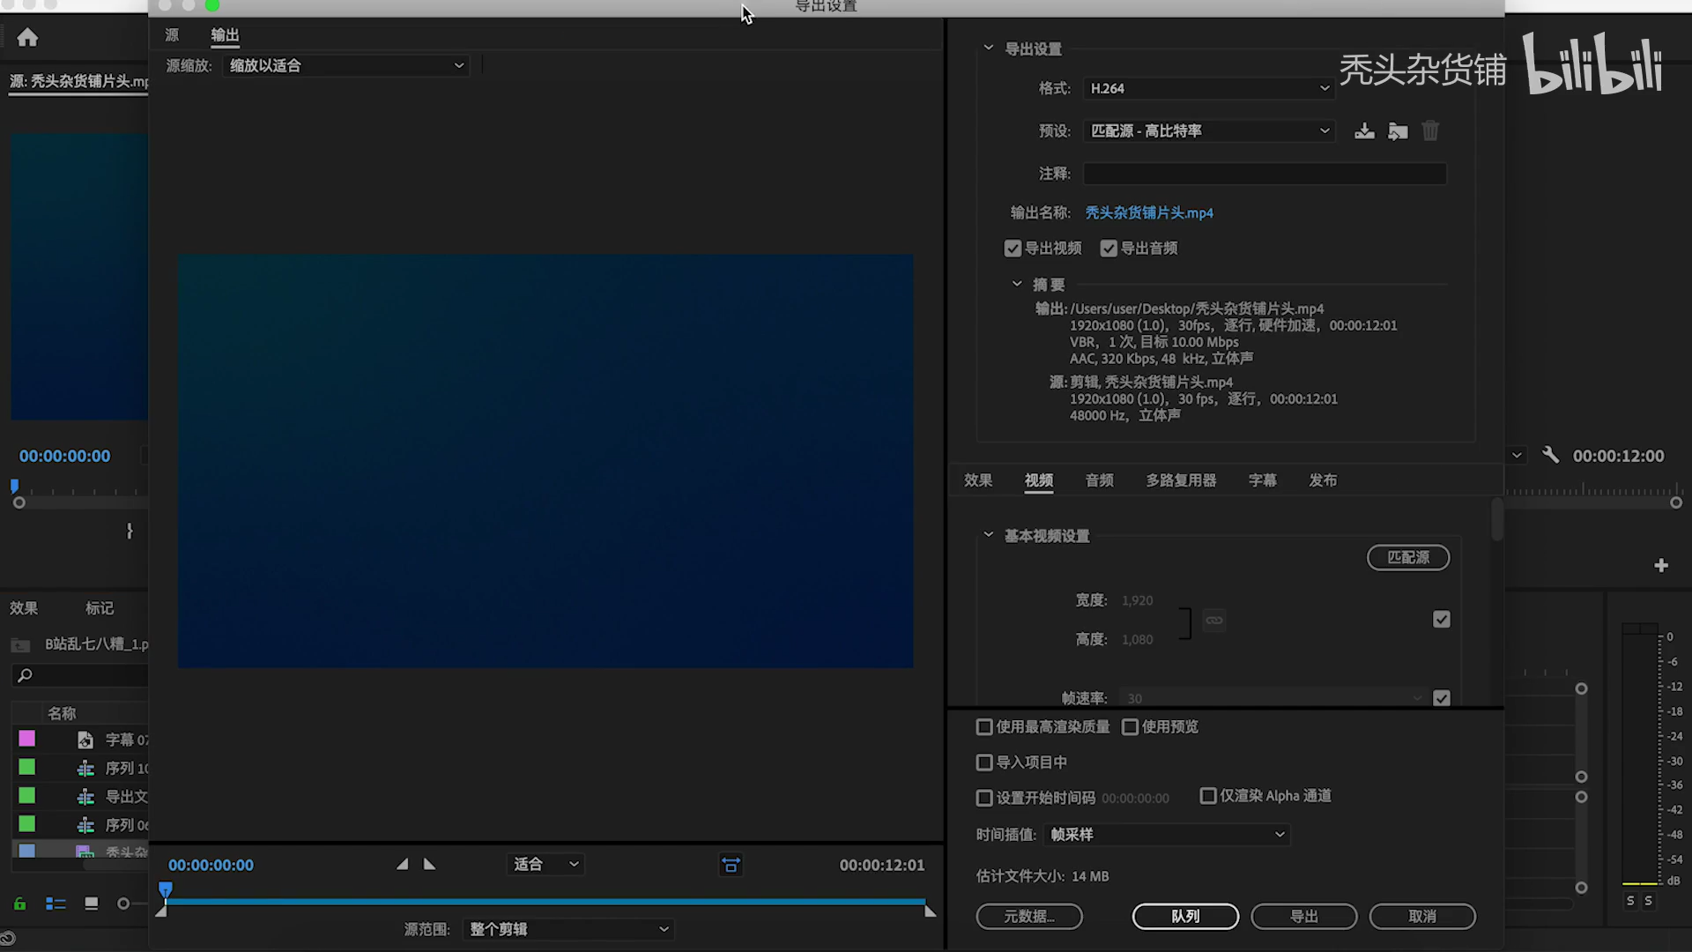Click the plus button editor icon
Viewport: 1692px width, 952px height.
point(1661,565)
